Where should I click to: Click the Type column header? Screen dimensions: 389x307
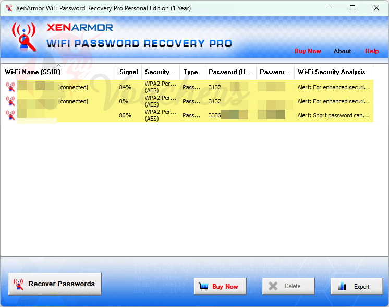(x=192, y=72)
